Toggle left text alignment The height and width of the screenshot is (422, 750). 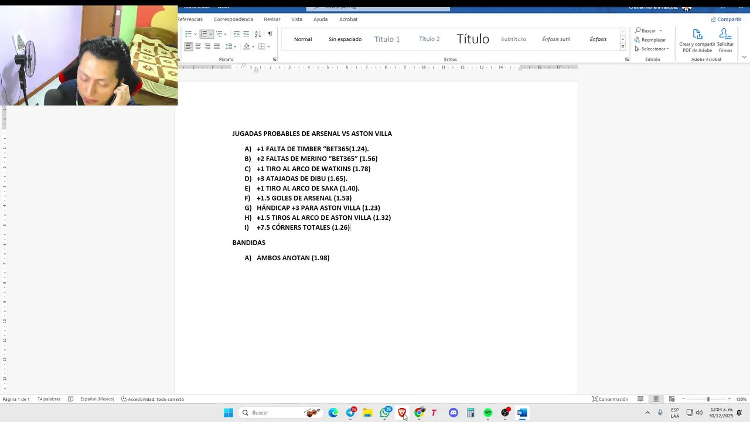(189, 46)
